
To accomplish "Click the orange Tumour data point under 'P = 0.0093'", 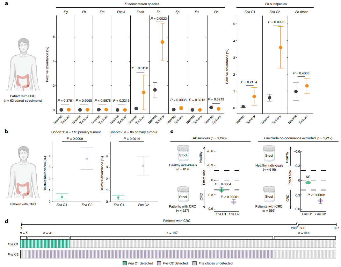I will click(x=280, y=47).
